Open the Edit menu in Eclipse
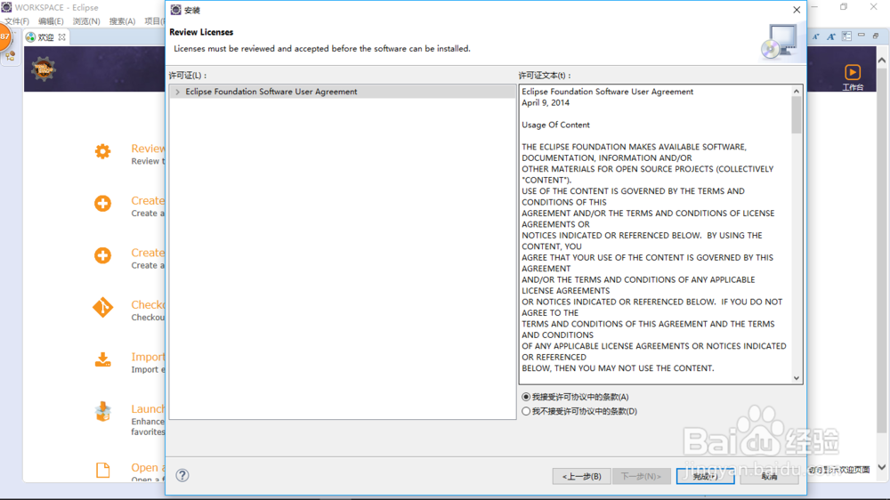890x500 pixels. tap(51, 21)
